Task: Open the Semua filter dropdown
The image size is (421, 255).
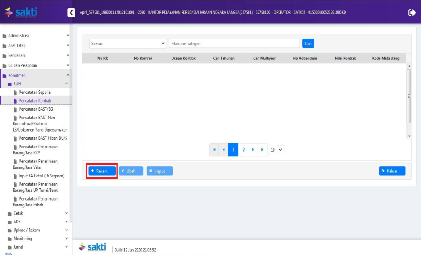Action: tap(128, 44)
